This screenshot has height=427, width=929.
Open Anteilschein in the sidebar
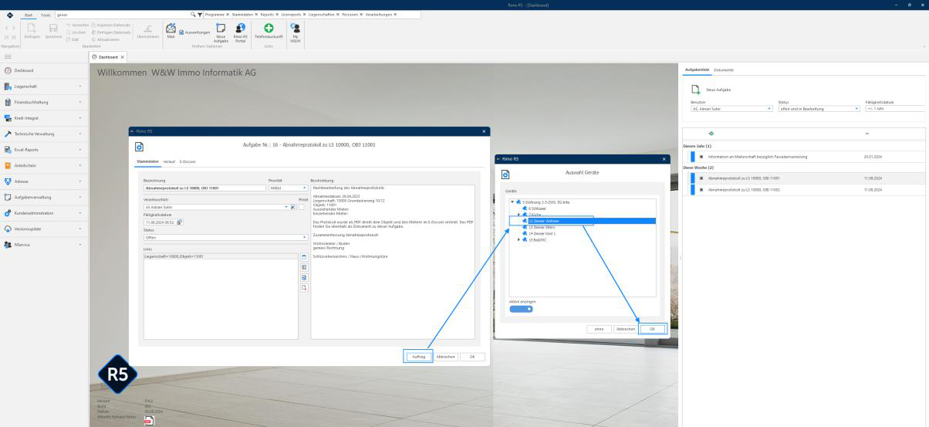43,165
